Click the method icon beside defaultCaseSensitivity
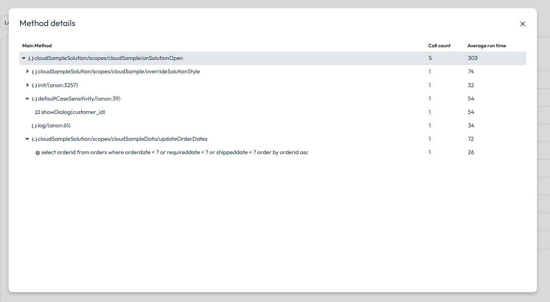550x302 pixels. pos(34,99)
